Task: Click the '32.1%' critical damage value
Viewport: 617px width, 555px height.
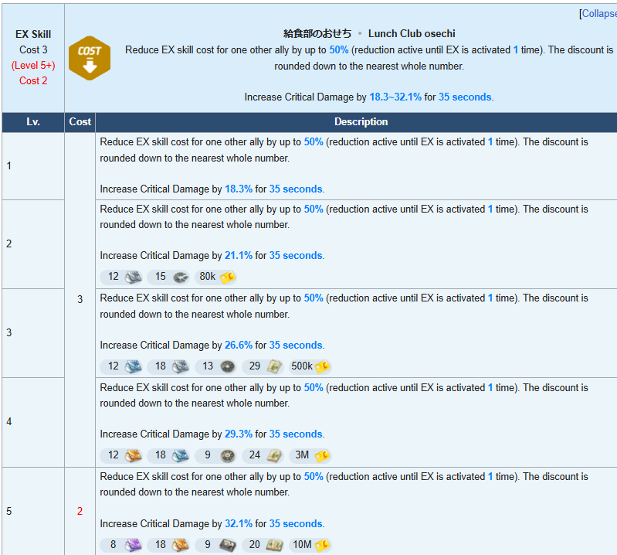Action: coord(239,524)
